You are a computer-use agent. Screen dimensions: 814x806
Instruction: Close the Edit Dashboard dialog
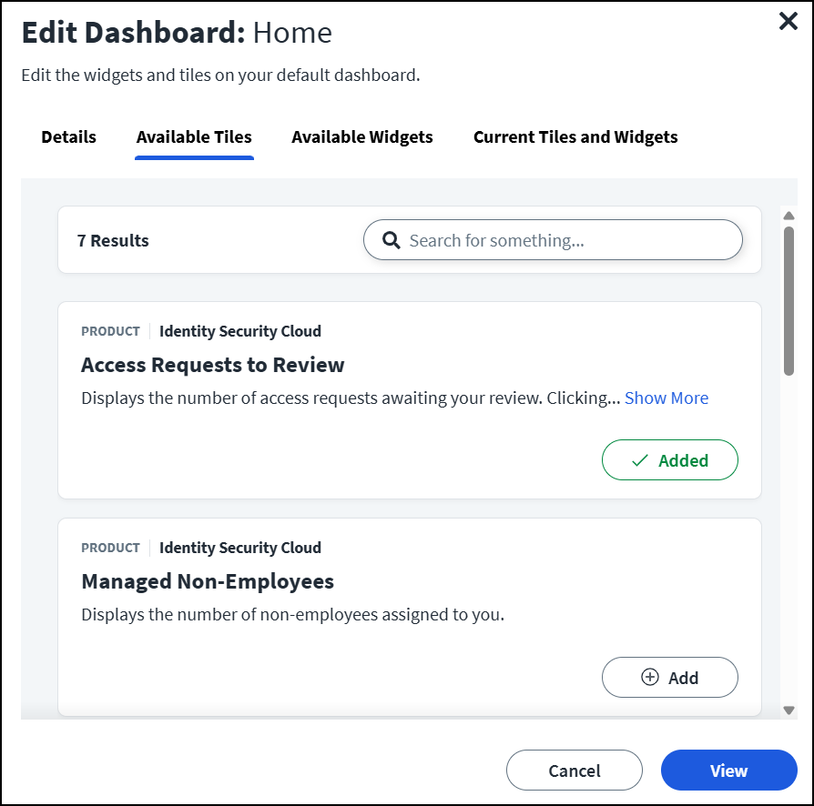coord(788,22)
